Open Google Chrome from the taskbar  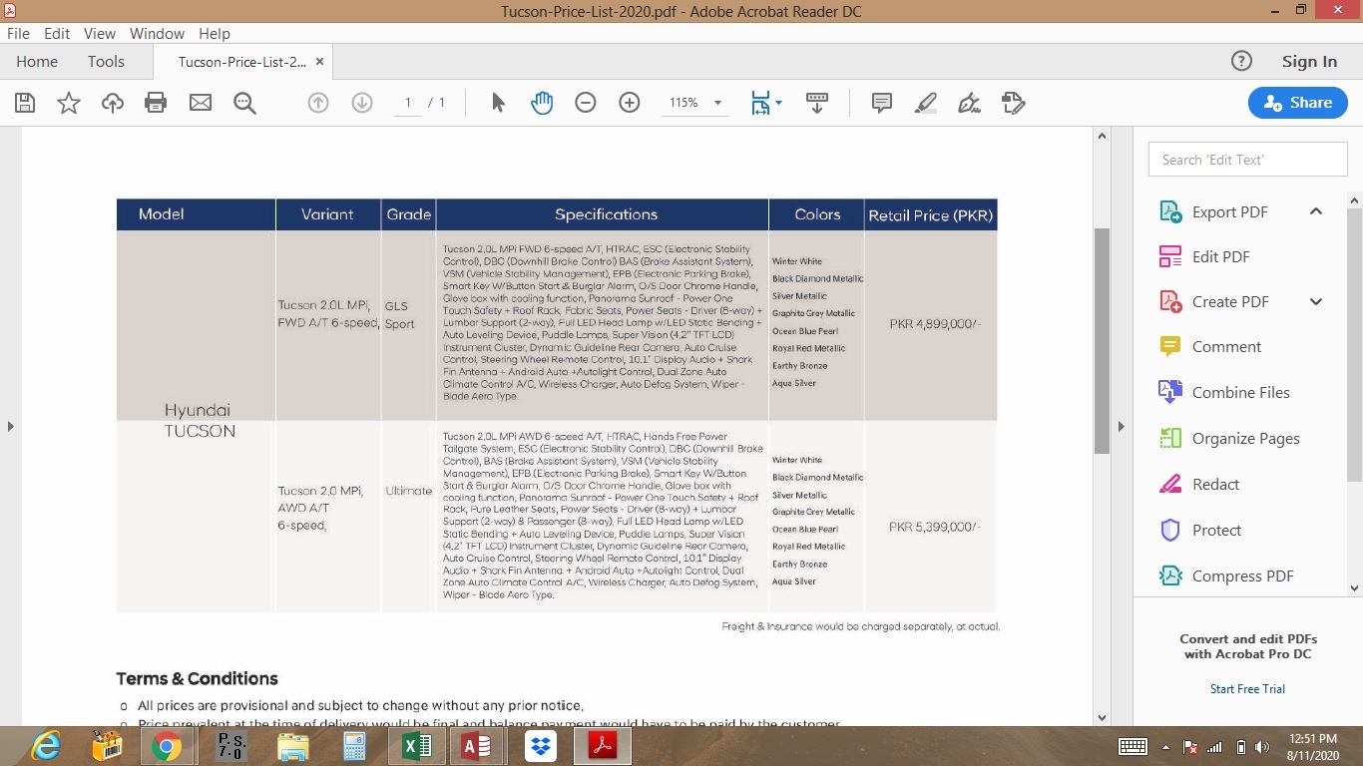click(x=167, y=746)
